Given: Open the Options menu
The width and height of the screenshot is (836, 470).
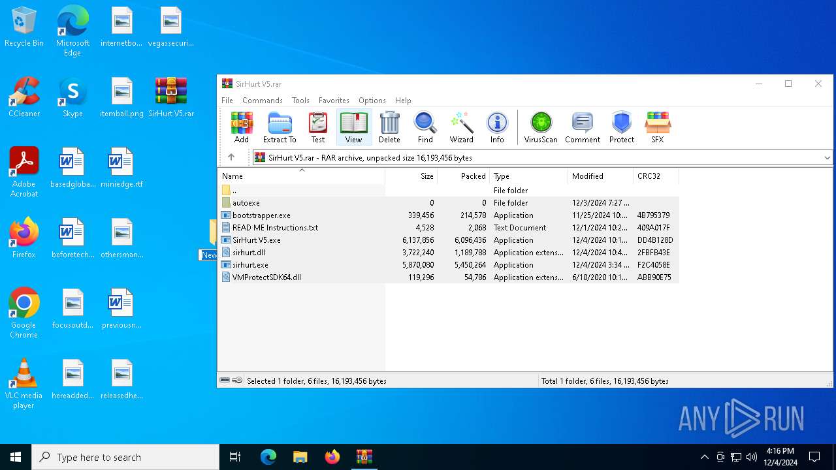Looking at the screenshot, I should pyautogui.click(x=372, y=101).
